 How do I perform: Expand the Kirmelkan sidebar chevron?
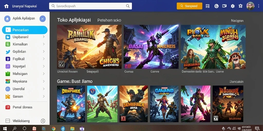(x=44, y=44)
